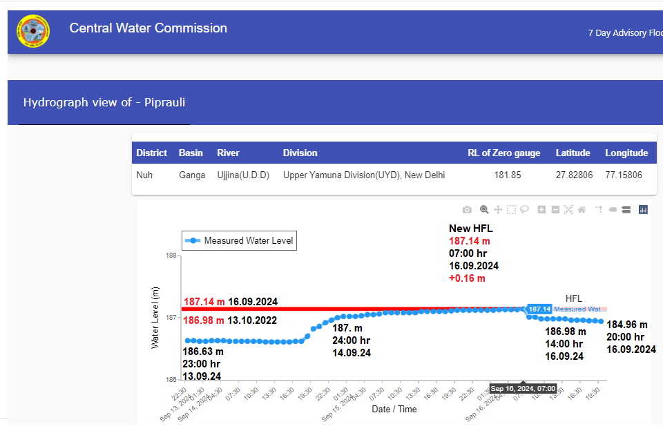The width and height of the screenshot is (663, 442).
Task: Choose the Lasso Select tool
Action: point(525,210)
